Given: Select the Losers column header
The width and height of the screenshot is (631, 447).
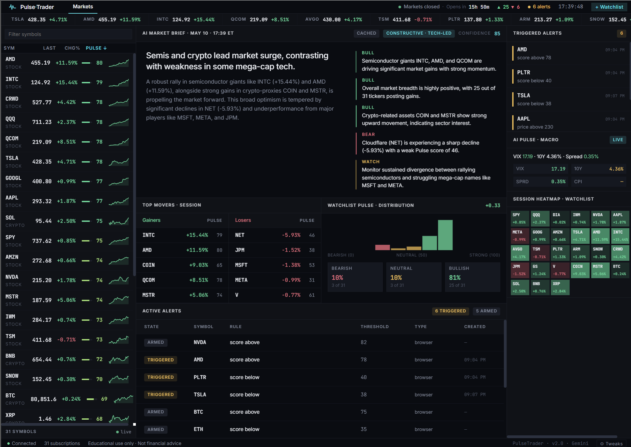Looking at the screenshot, I should tap(243, 220).
